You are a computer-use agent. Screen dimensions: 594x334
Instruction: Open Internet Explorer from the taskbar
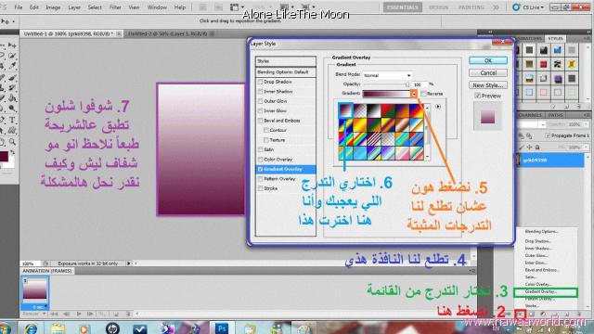point(31,328)
